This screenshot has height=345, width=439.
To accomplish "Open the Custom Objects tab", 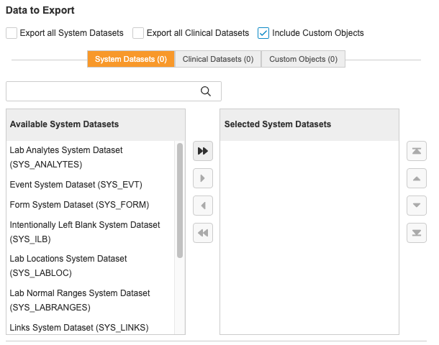I will 303,59.
